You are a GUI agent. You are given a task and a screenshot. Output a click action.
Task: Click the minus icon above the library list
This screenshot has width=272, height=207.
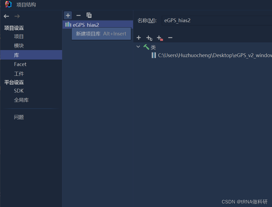(x=78, y=15)
